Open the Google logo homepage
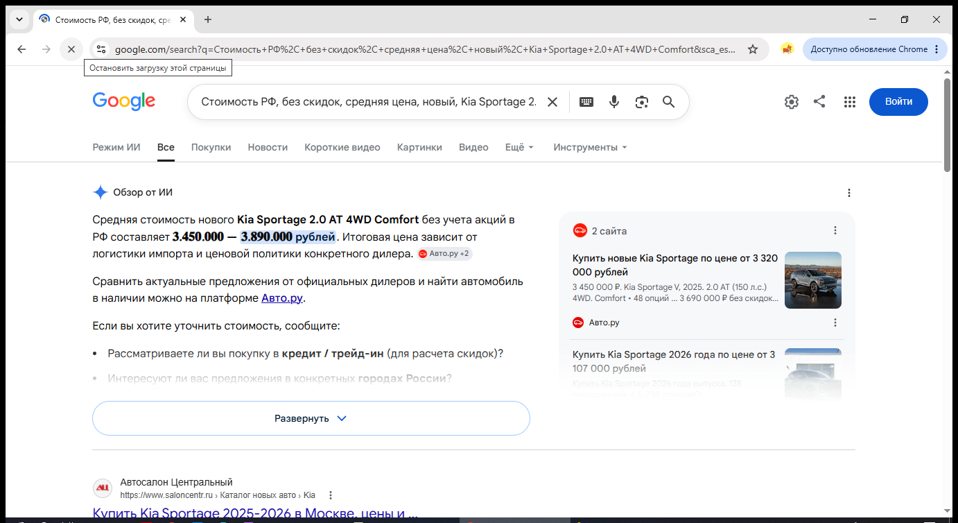 pos(124,102)
